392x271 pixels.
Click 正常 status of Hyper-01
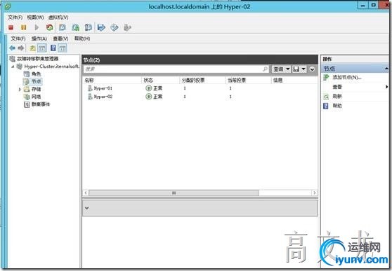tap(158, 88)
